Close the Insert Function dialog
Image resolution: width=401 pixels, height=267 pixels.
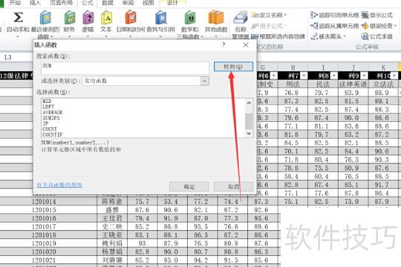(x=246, y=45)
